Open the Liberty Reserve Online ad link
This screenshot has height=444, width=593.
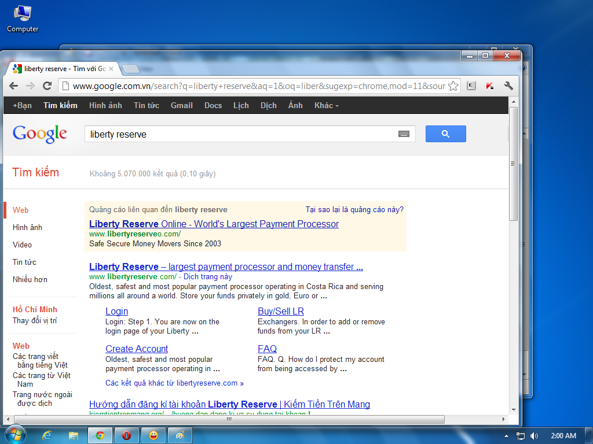coord(214,224)
